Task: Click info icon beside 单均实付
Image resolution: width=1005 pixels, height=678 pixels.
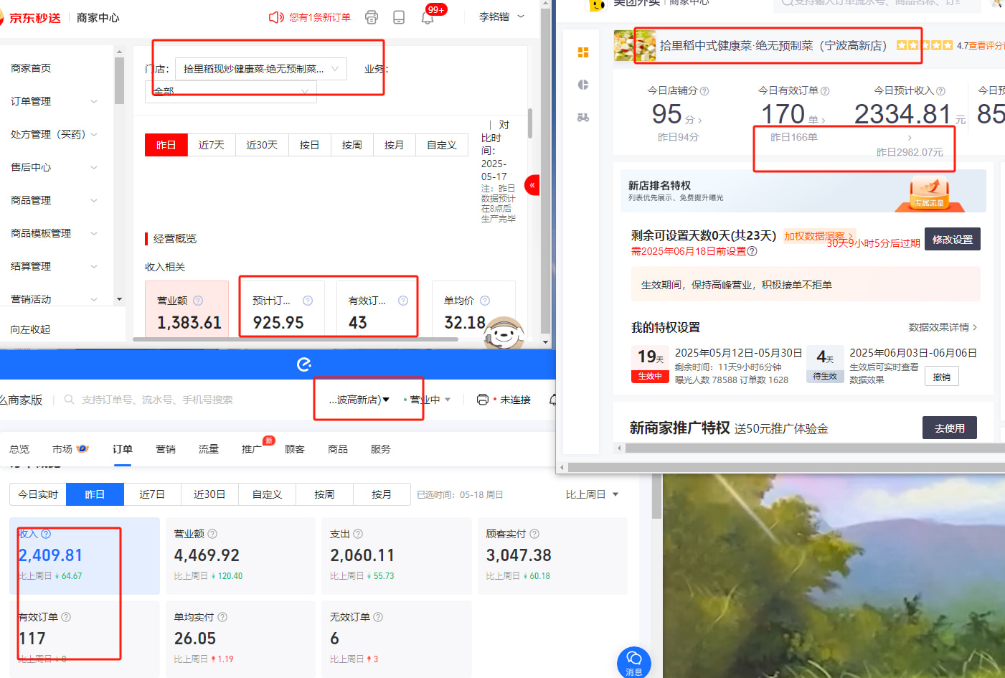Action: [x=222, y=617]
